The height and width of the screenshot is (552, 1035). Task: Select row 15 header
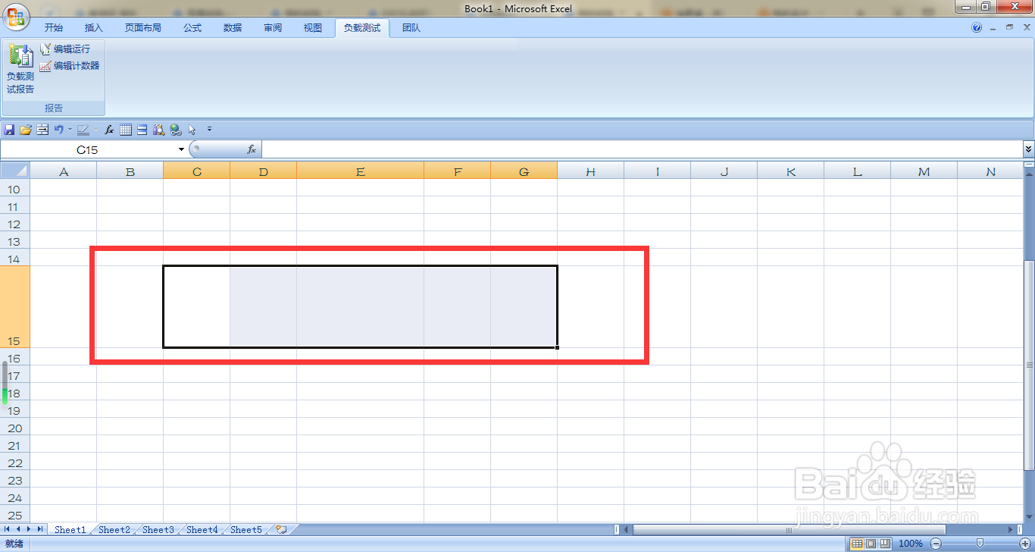14,307
